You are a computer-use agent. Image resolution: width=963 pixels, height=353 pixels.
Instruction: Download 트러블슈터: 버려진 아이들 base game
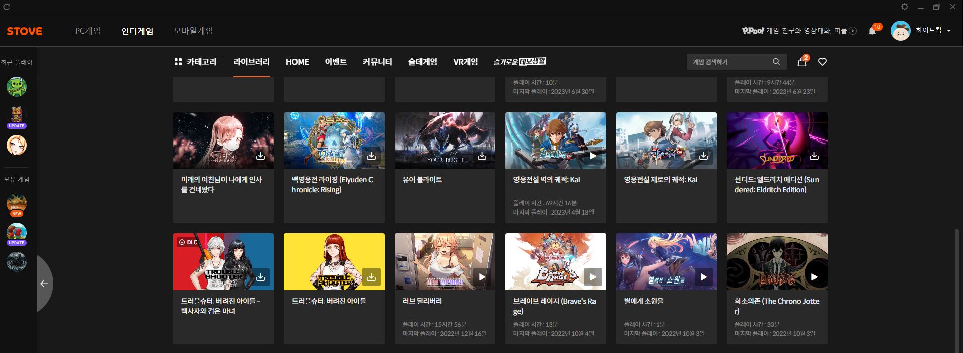(371, 277)
